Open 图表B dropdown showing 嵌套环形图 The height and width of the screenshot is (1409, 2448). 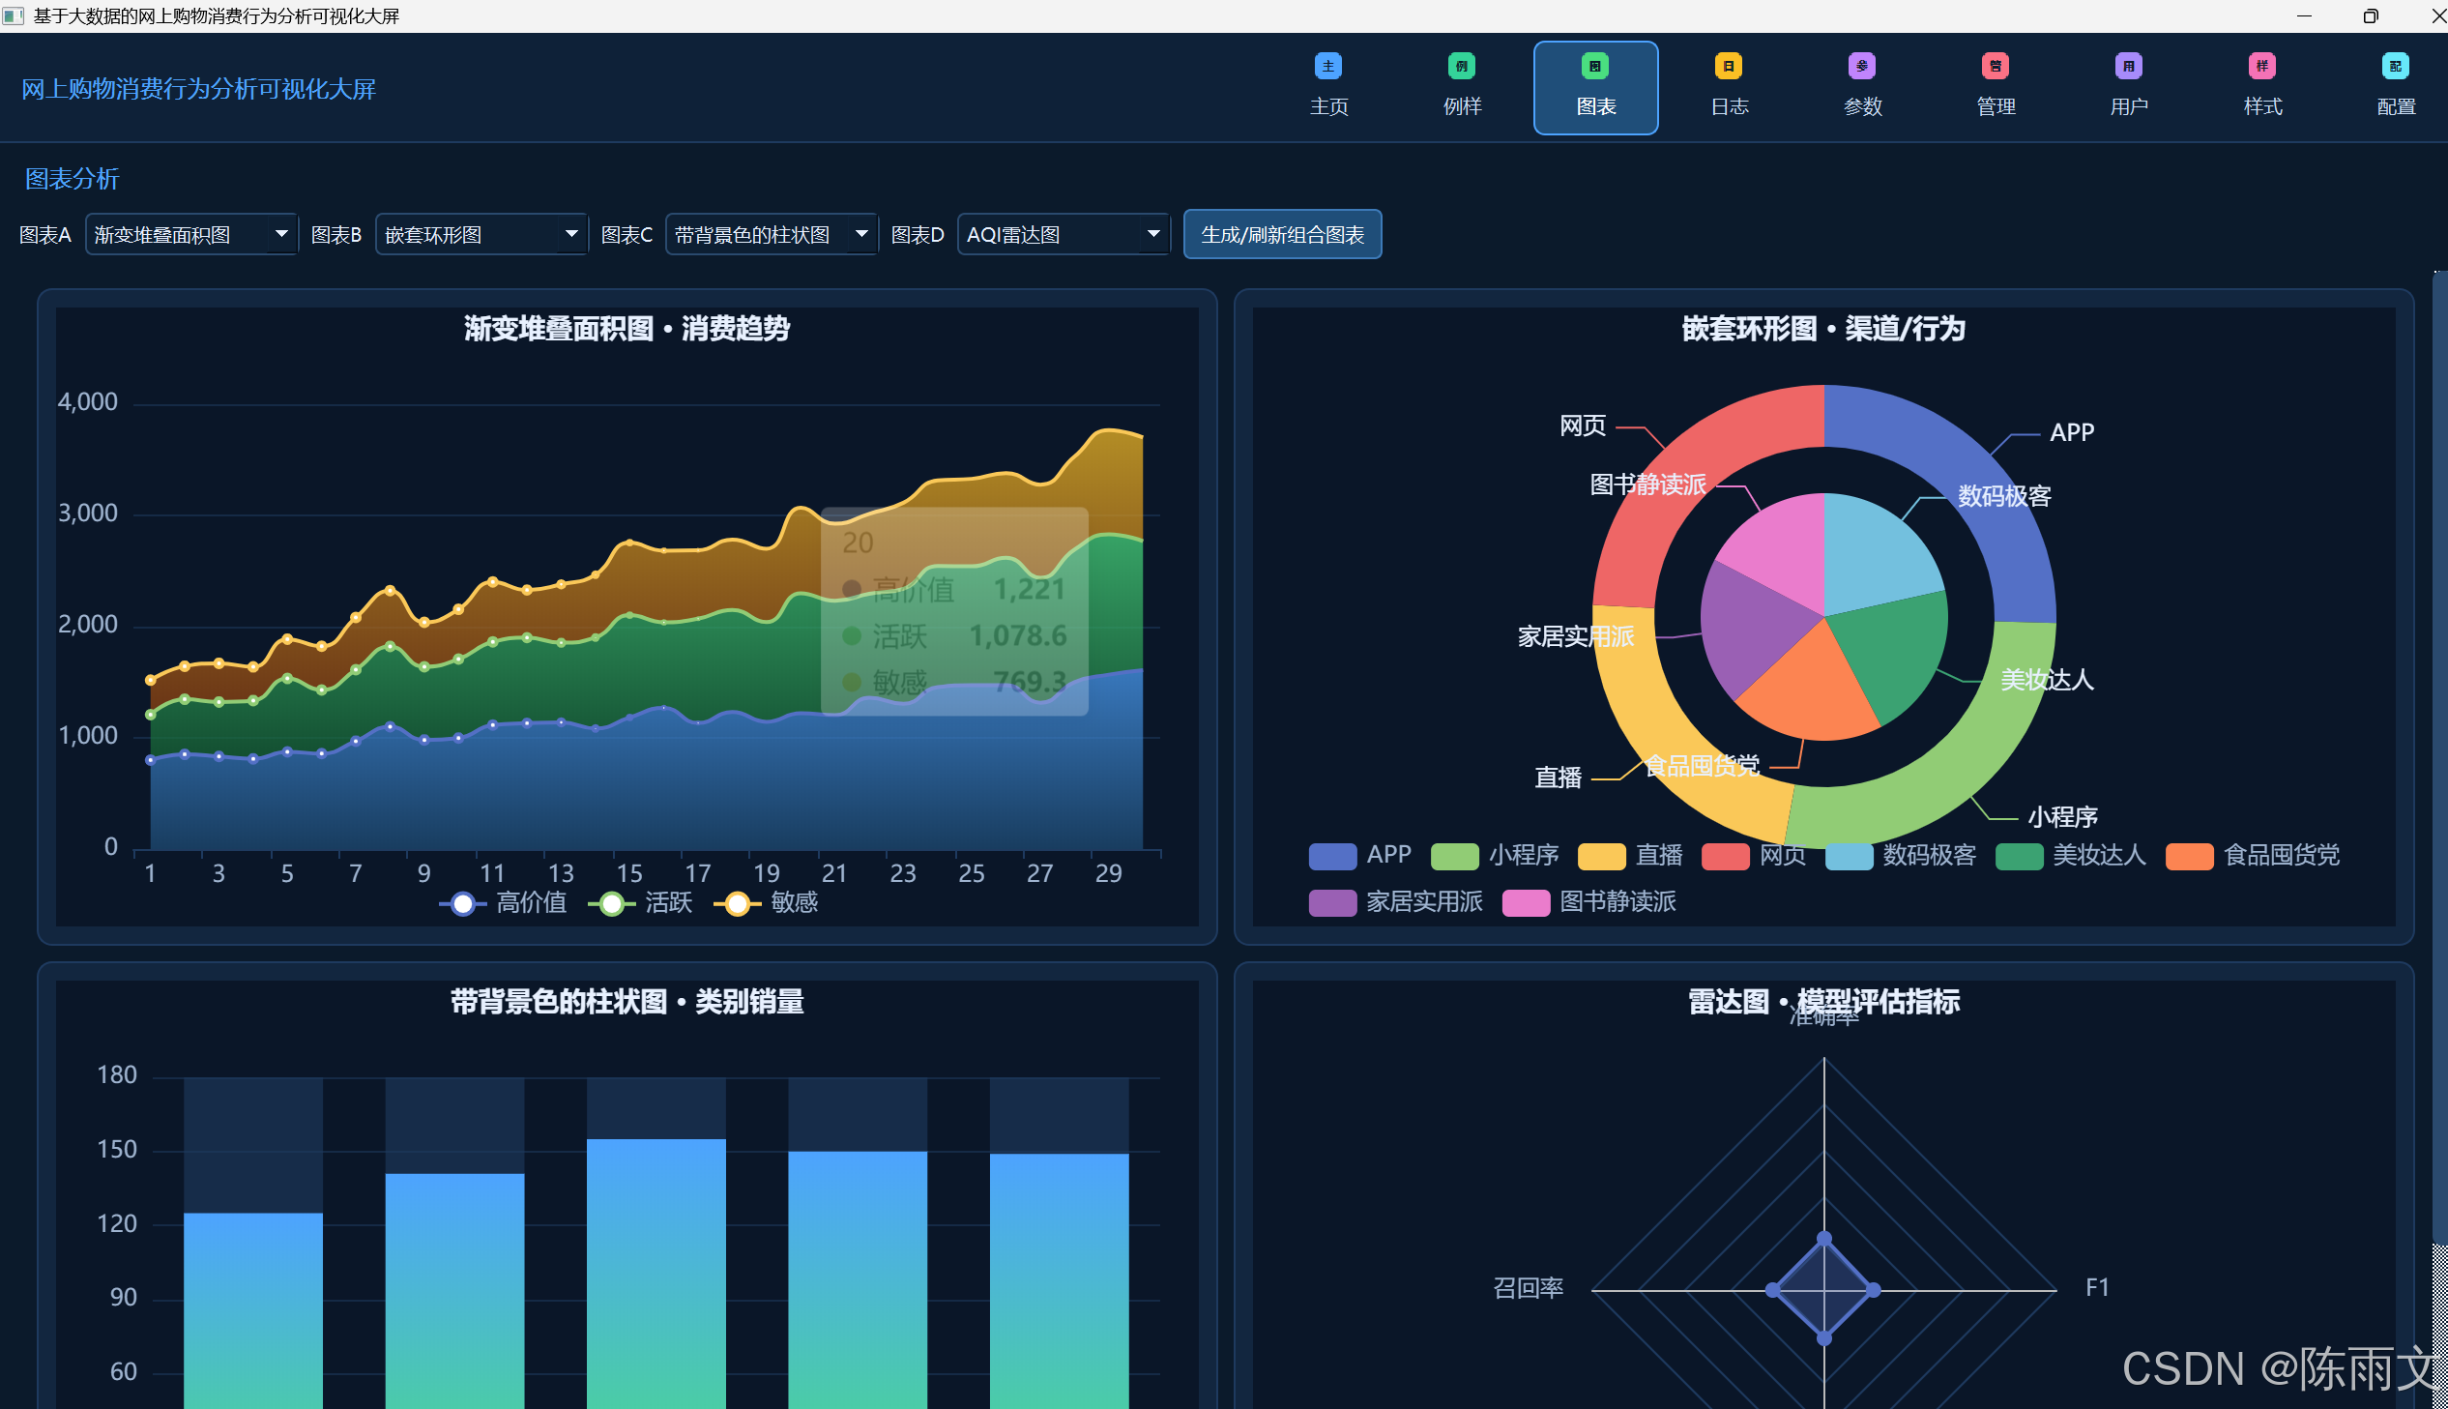click(481, 234)
